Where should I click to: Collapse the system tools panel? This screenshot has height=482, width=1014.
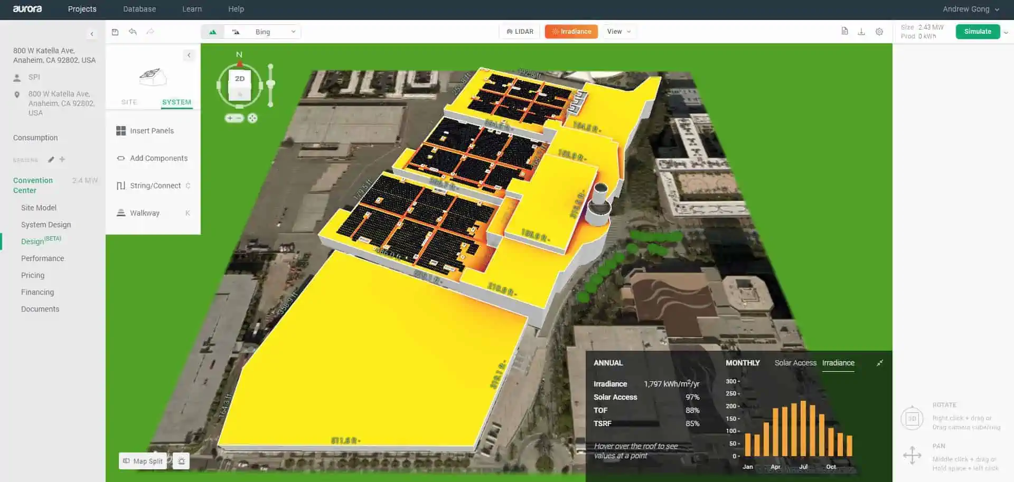pos(189,55)
